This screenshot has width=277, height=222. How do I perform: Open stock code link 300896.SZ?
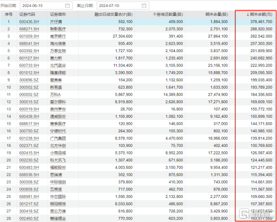(x=29, y=80)
